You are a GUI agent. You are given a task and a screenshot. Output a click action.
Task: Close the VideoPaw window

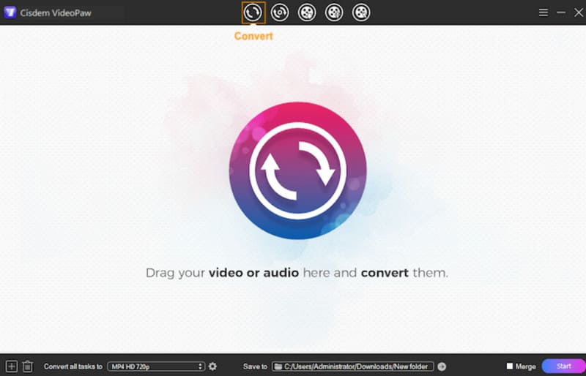(579, 12)
